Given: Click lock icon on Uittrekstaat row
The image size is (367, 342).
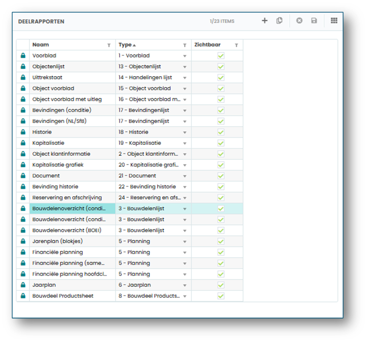Looking at the screenshot, I should pos(23,77).
